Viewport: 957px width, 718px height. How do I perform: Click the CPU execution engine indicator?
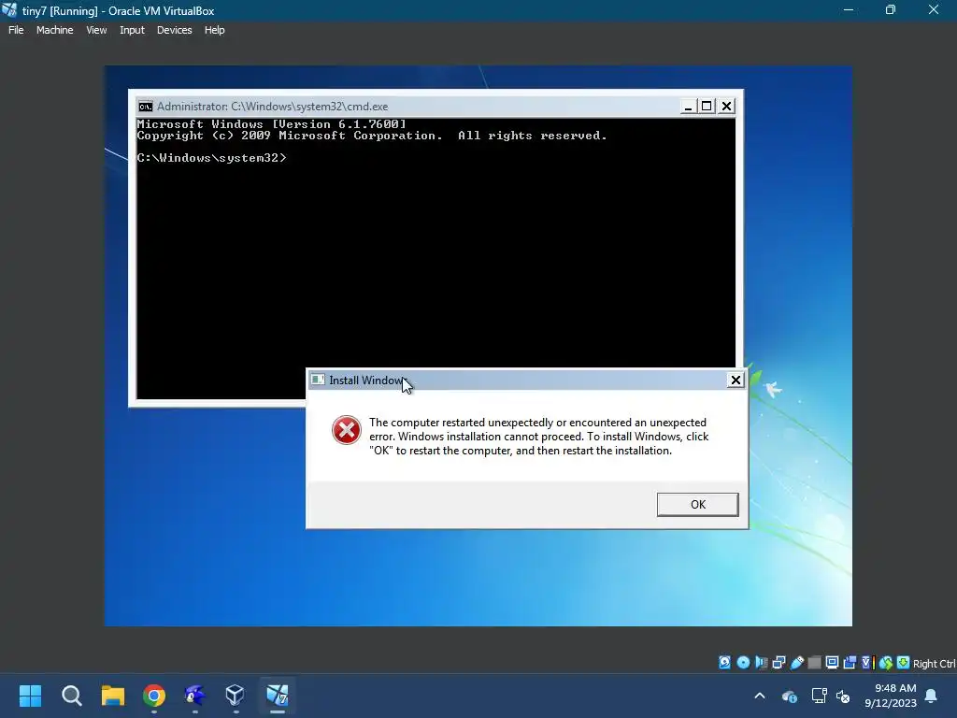click(868, 663)
